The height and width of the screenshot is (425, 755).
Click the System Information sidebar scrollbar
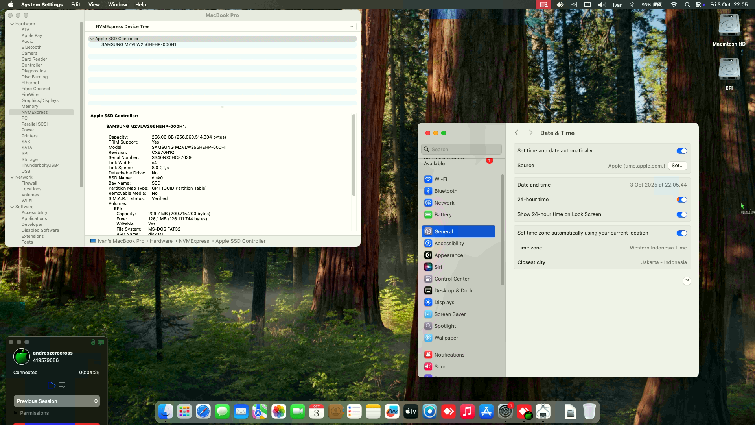81,105
